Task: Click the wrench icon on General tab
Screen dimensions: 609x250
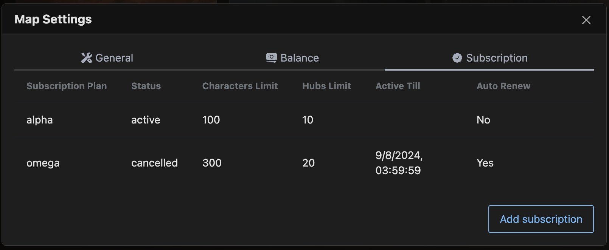Action: [86, 58]
